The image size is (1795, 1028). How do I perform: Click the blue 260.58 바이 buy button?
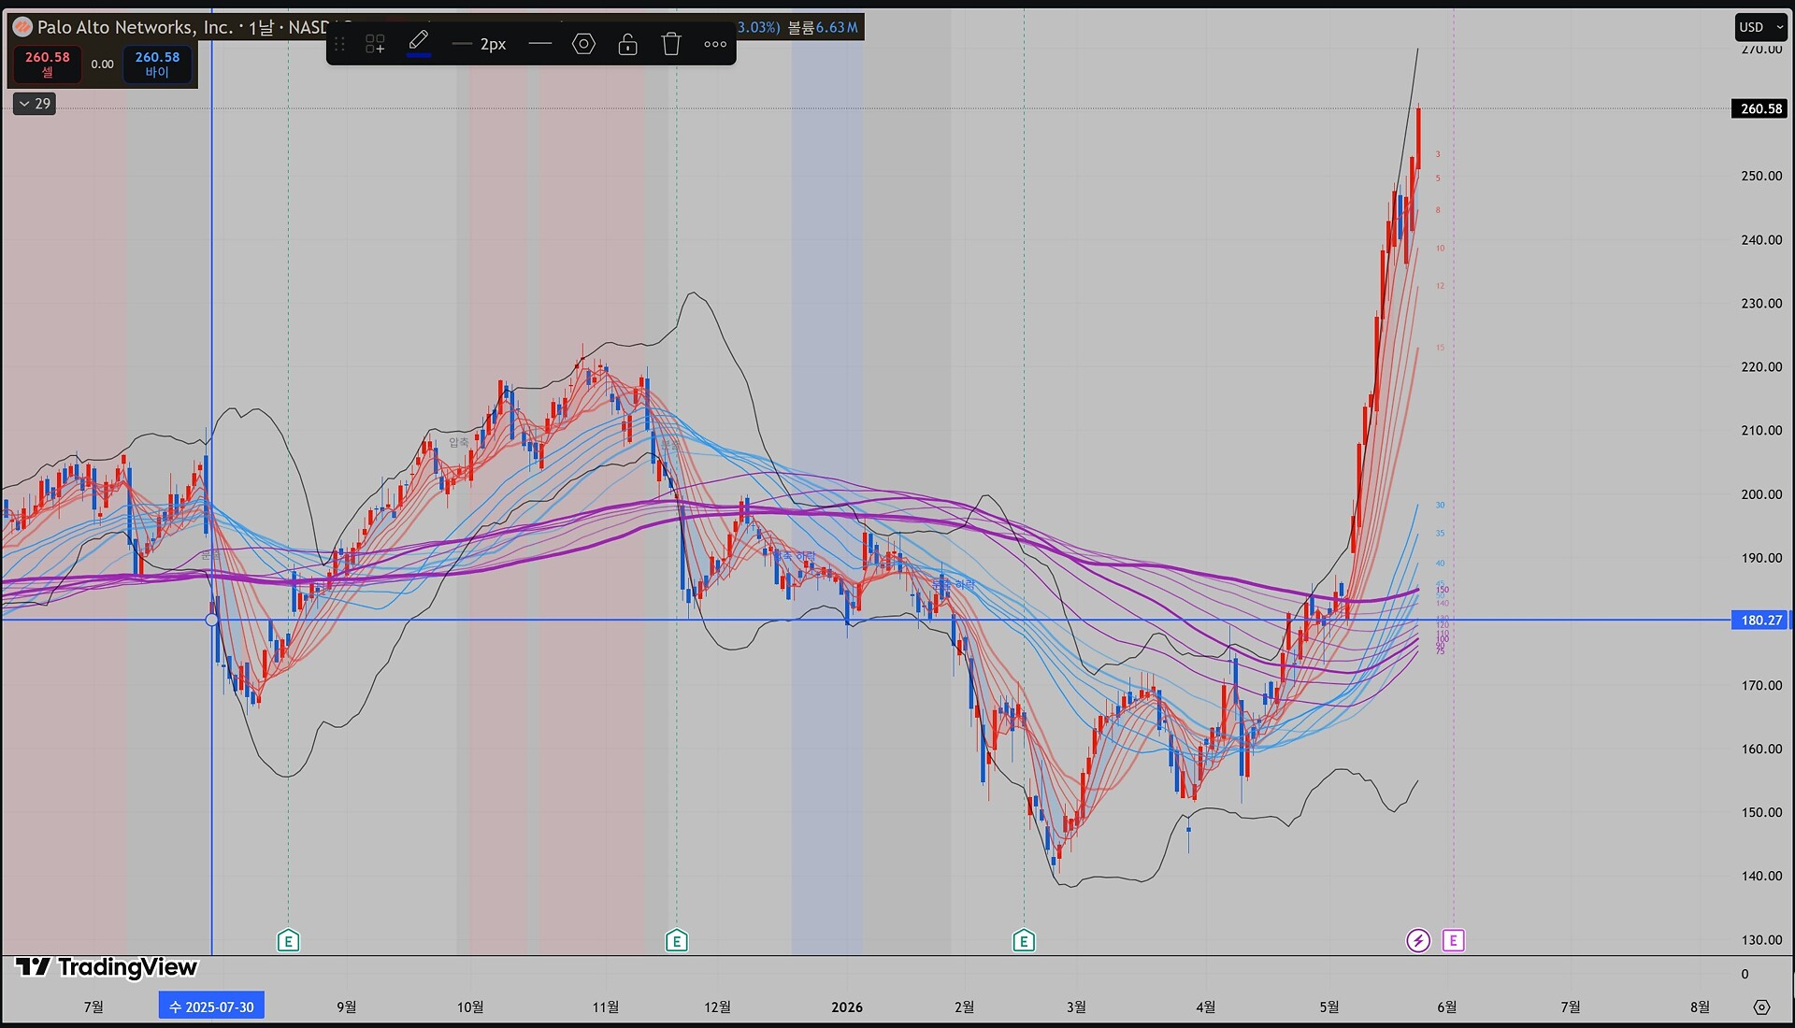coord(157,64)
